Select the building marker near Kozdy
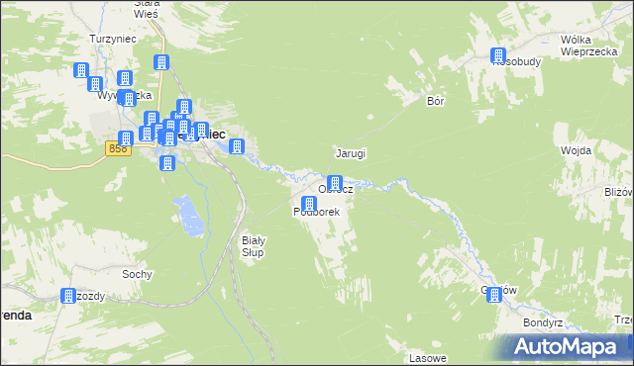The width and height of the screenshot is (634, 366). pos(68,296)
